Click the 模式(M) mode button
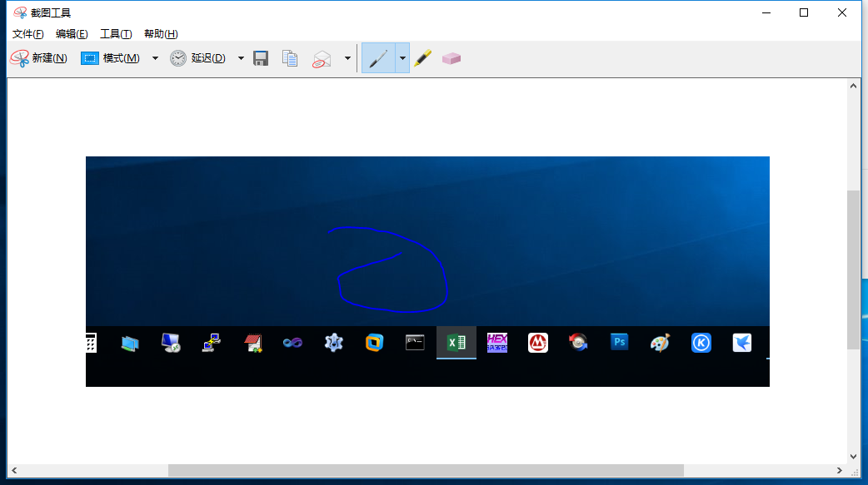868x485 pixels. (111, 58)
